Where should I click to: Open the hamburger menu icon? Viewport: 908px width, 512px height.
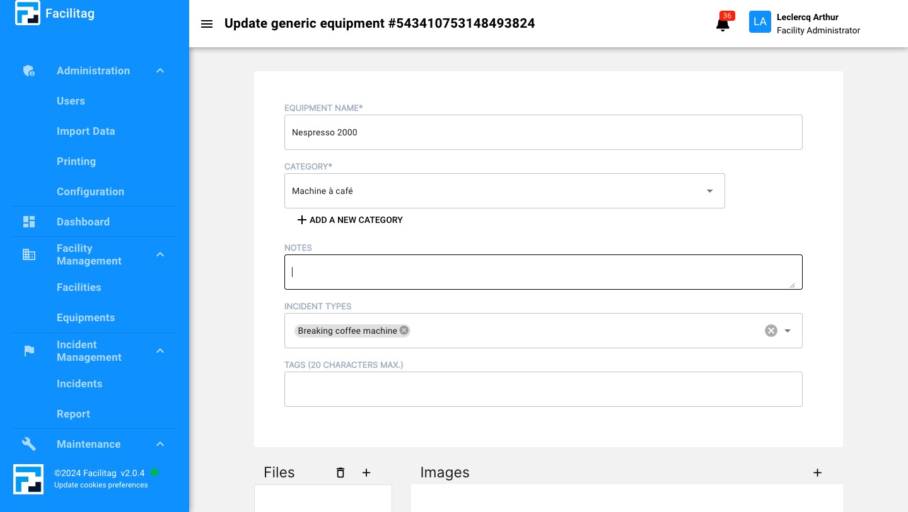tap(207, 24)
